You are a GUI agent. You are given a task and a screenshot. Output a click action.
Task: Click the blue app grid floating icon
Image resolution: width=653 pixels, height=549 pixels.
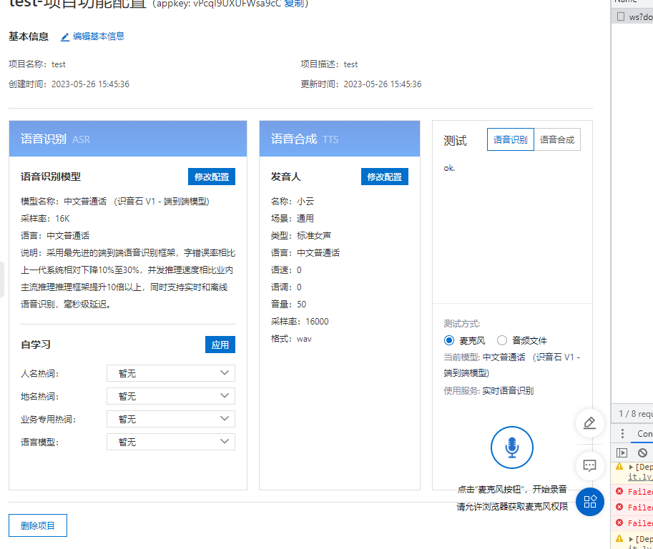[589, 502]
